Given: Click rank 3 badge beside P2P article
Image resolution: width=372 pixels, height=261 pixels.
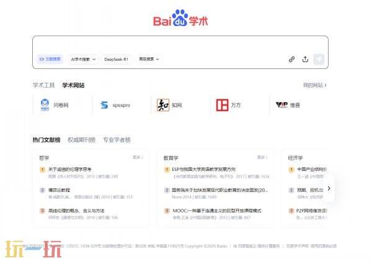Looking at the screenshot, I should (291, 211).
